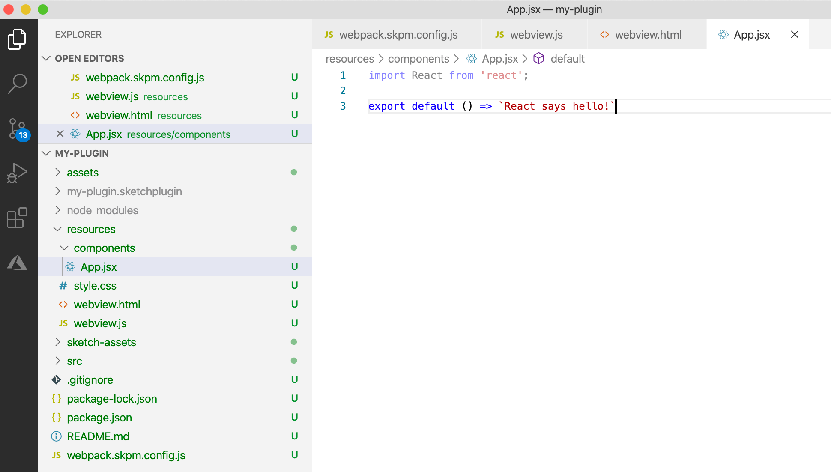Collapse the components folder
831x472 pixels.
(x=64, y=248)
